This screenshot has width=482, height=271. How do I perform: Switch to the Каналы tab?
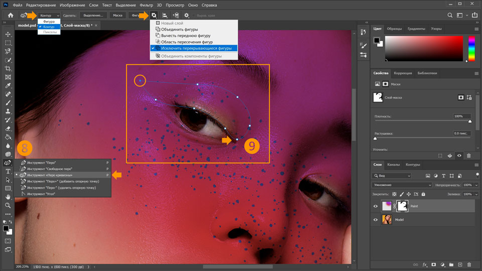coord(394,165)
